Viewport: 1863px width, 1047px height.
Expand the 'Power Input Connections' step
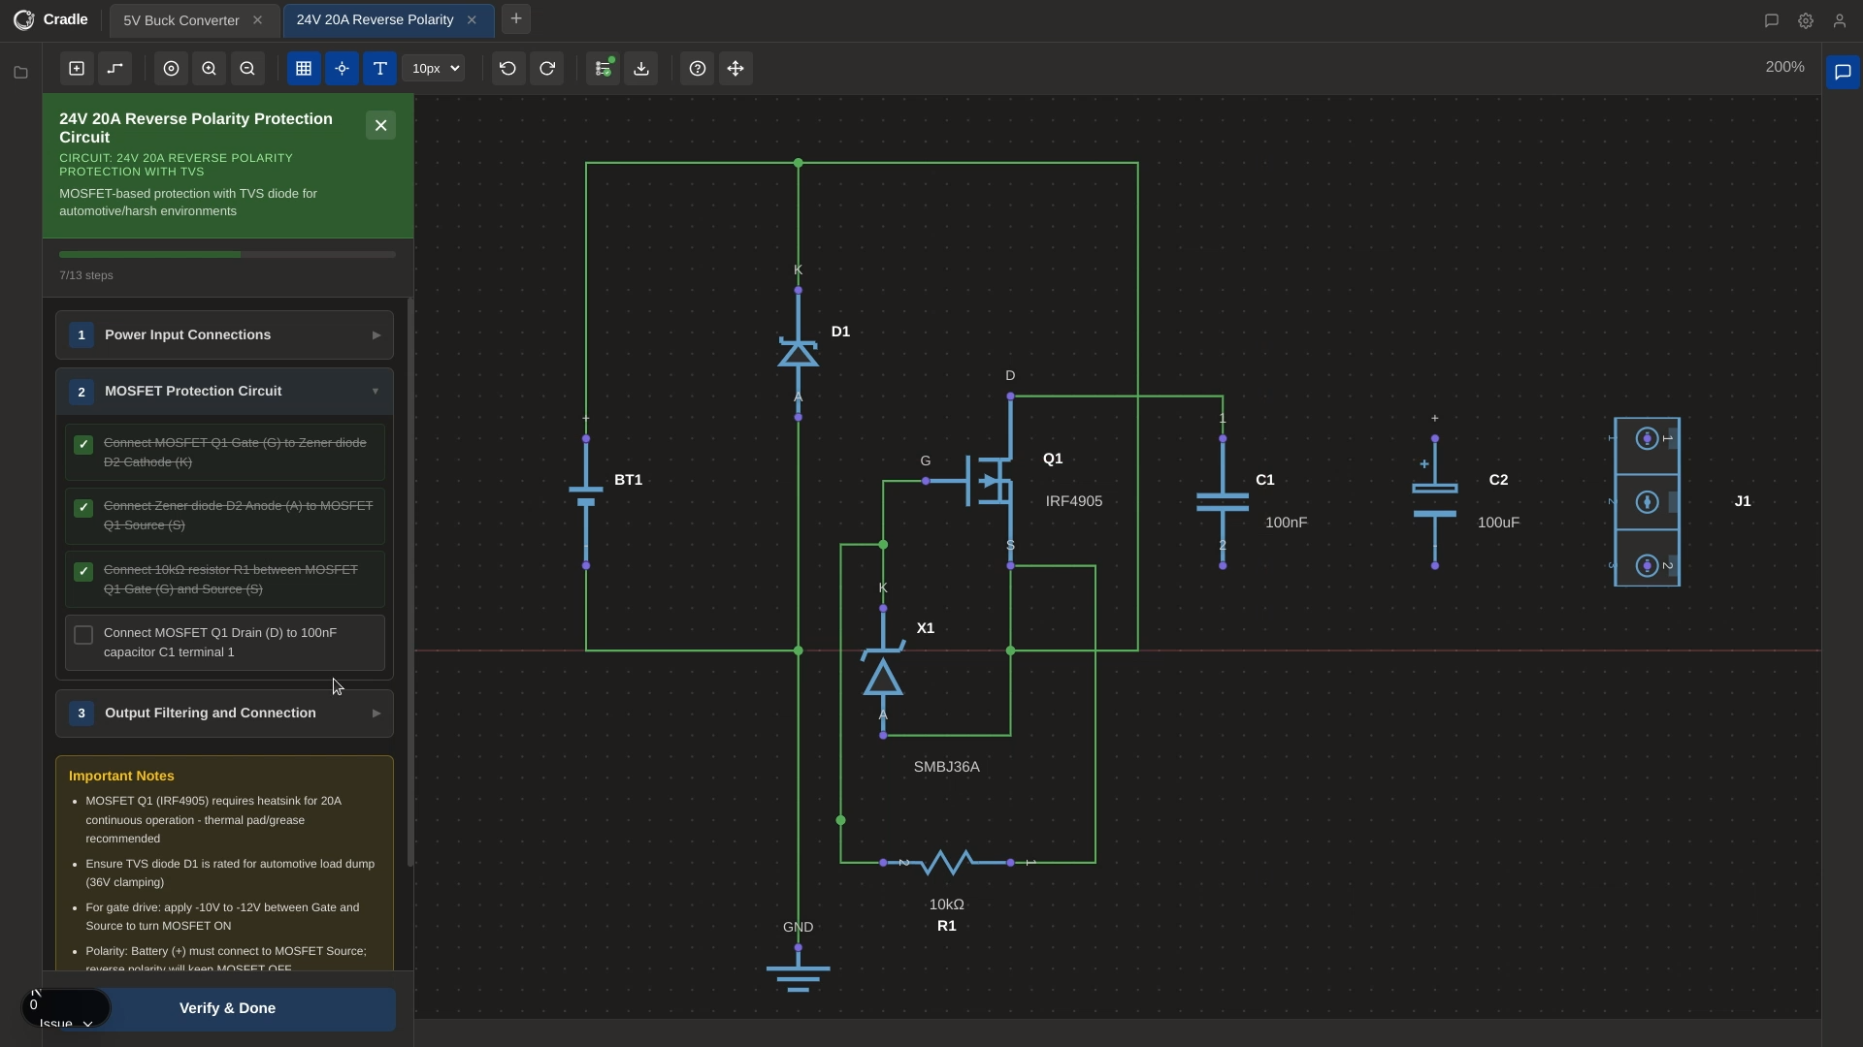(x=376, y=334)
